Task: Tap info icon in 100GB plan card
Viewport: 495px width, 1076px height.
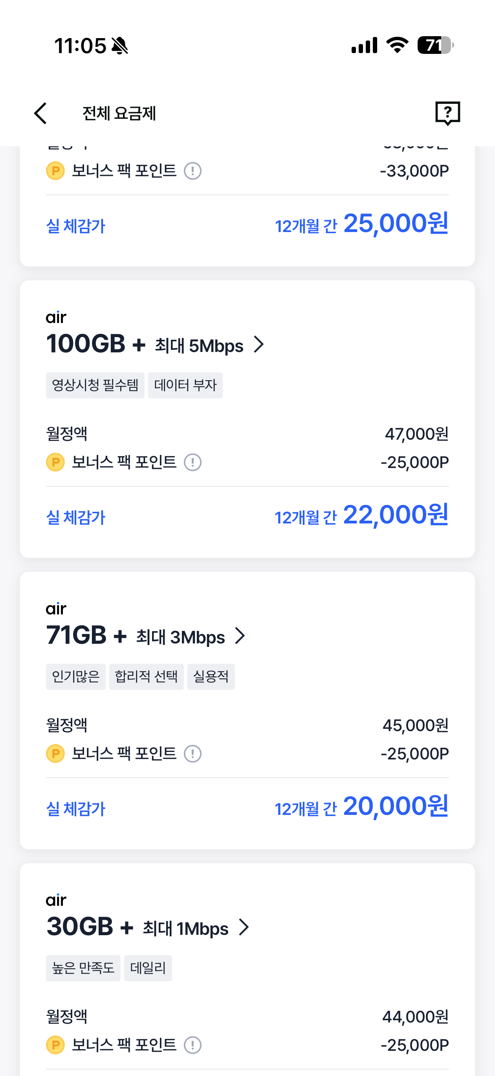Action: [x=192, y=462]
